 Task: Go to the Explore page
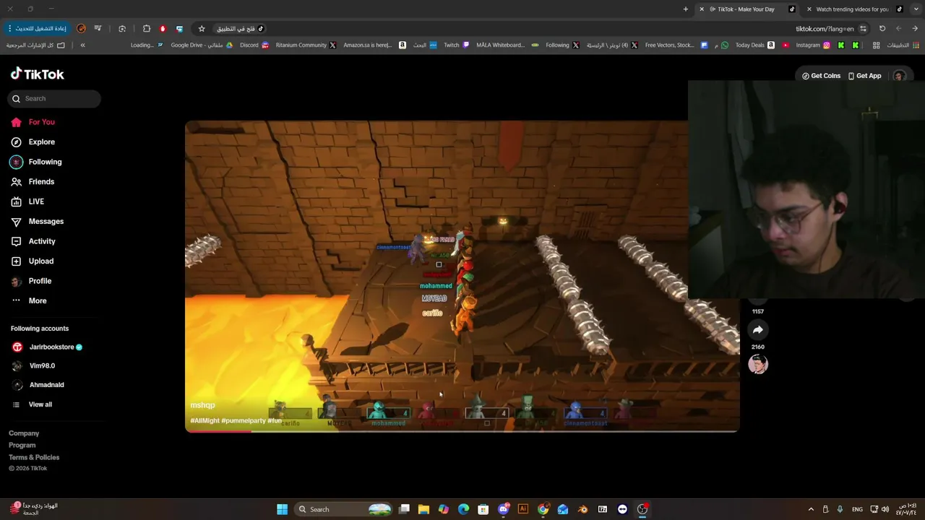coord(33,142)
